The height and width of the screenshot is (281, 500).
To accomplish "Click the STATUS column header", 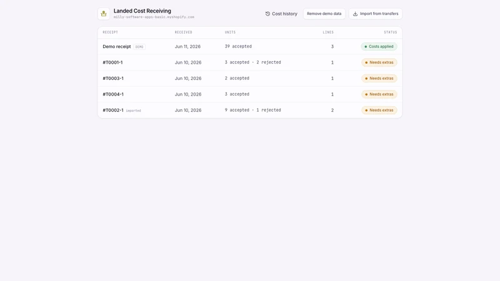I will [390, 32].
